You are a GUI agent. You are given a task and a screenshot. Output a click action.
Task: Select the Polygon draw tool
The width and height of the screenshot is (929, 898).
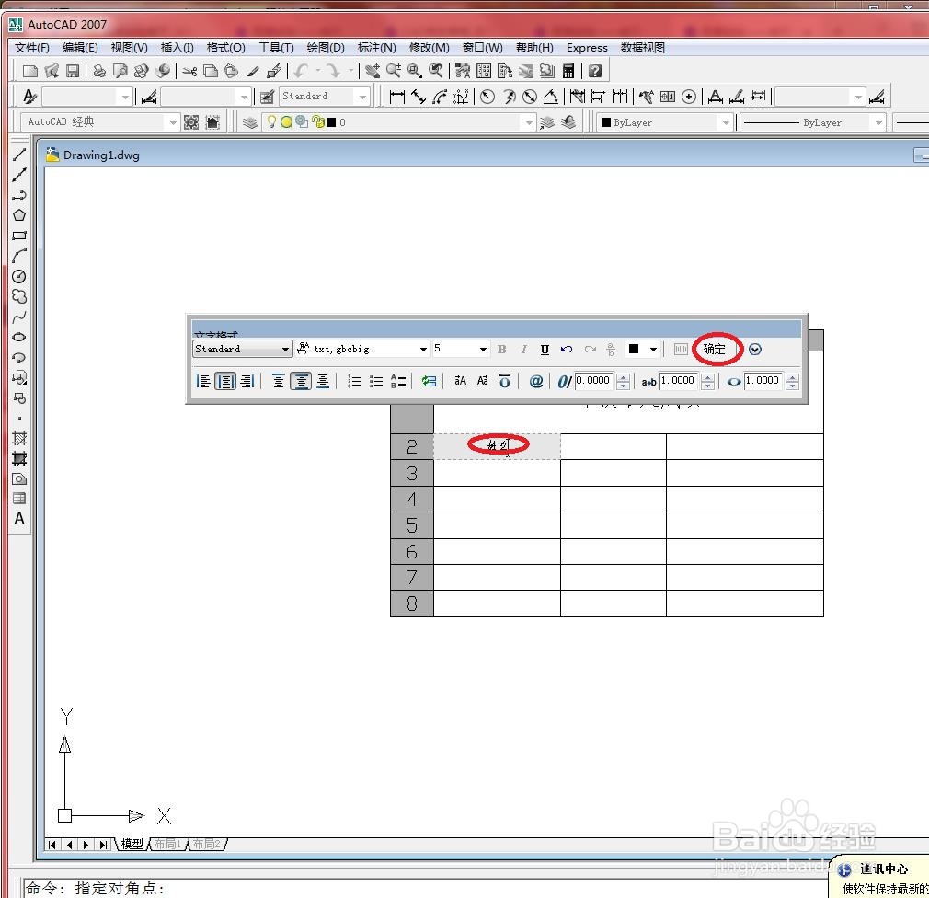[x=19, y=215]
